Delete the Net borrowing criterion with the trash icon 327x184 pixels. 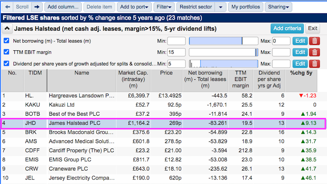314,41
